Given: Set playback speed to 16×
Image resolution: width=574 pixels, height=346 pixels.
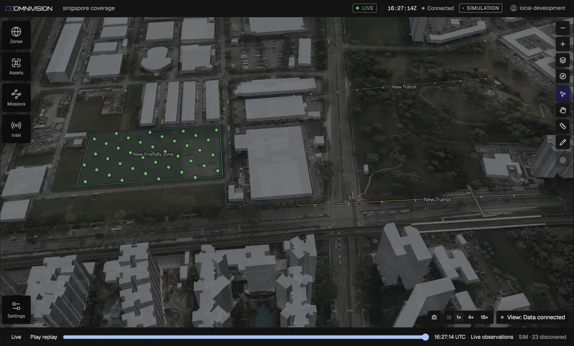Looking at the screenshot, I should click(484, 317).
